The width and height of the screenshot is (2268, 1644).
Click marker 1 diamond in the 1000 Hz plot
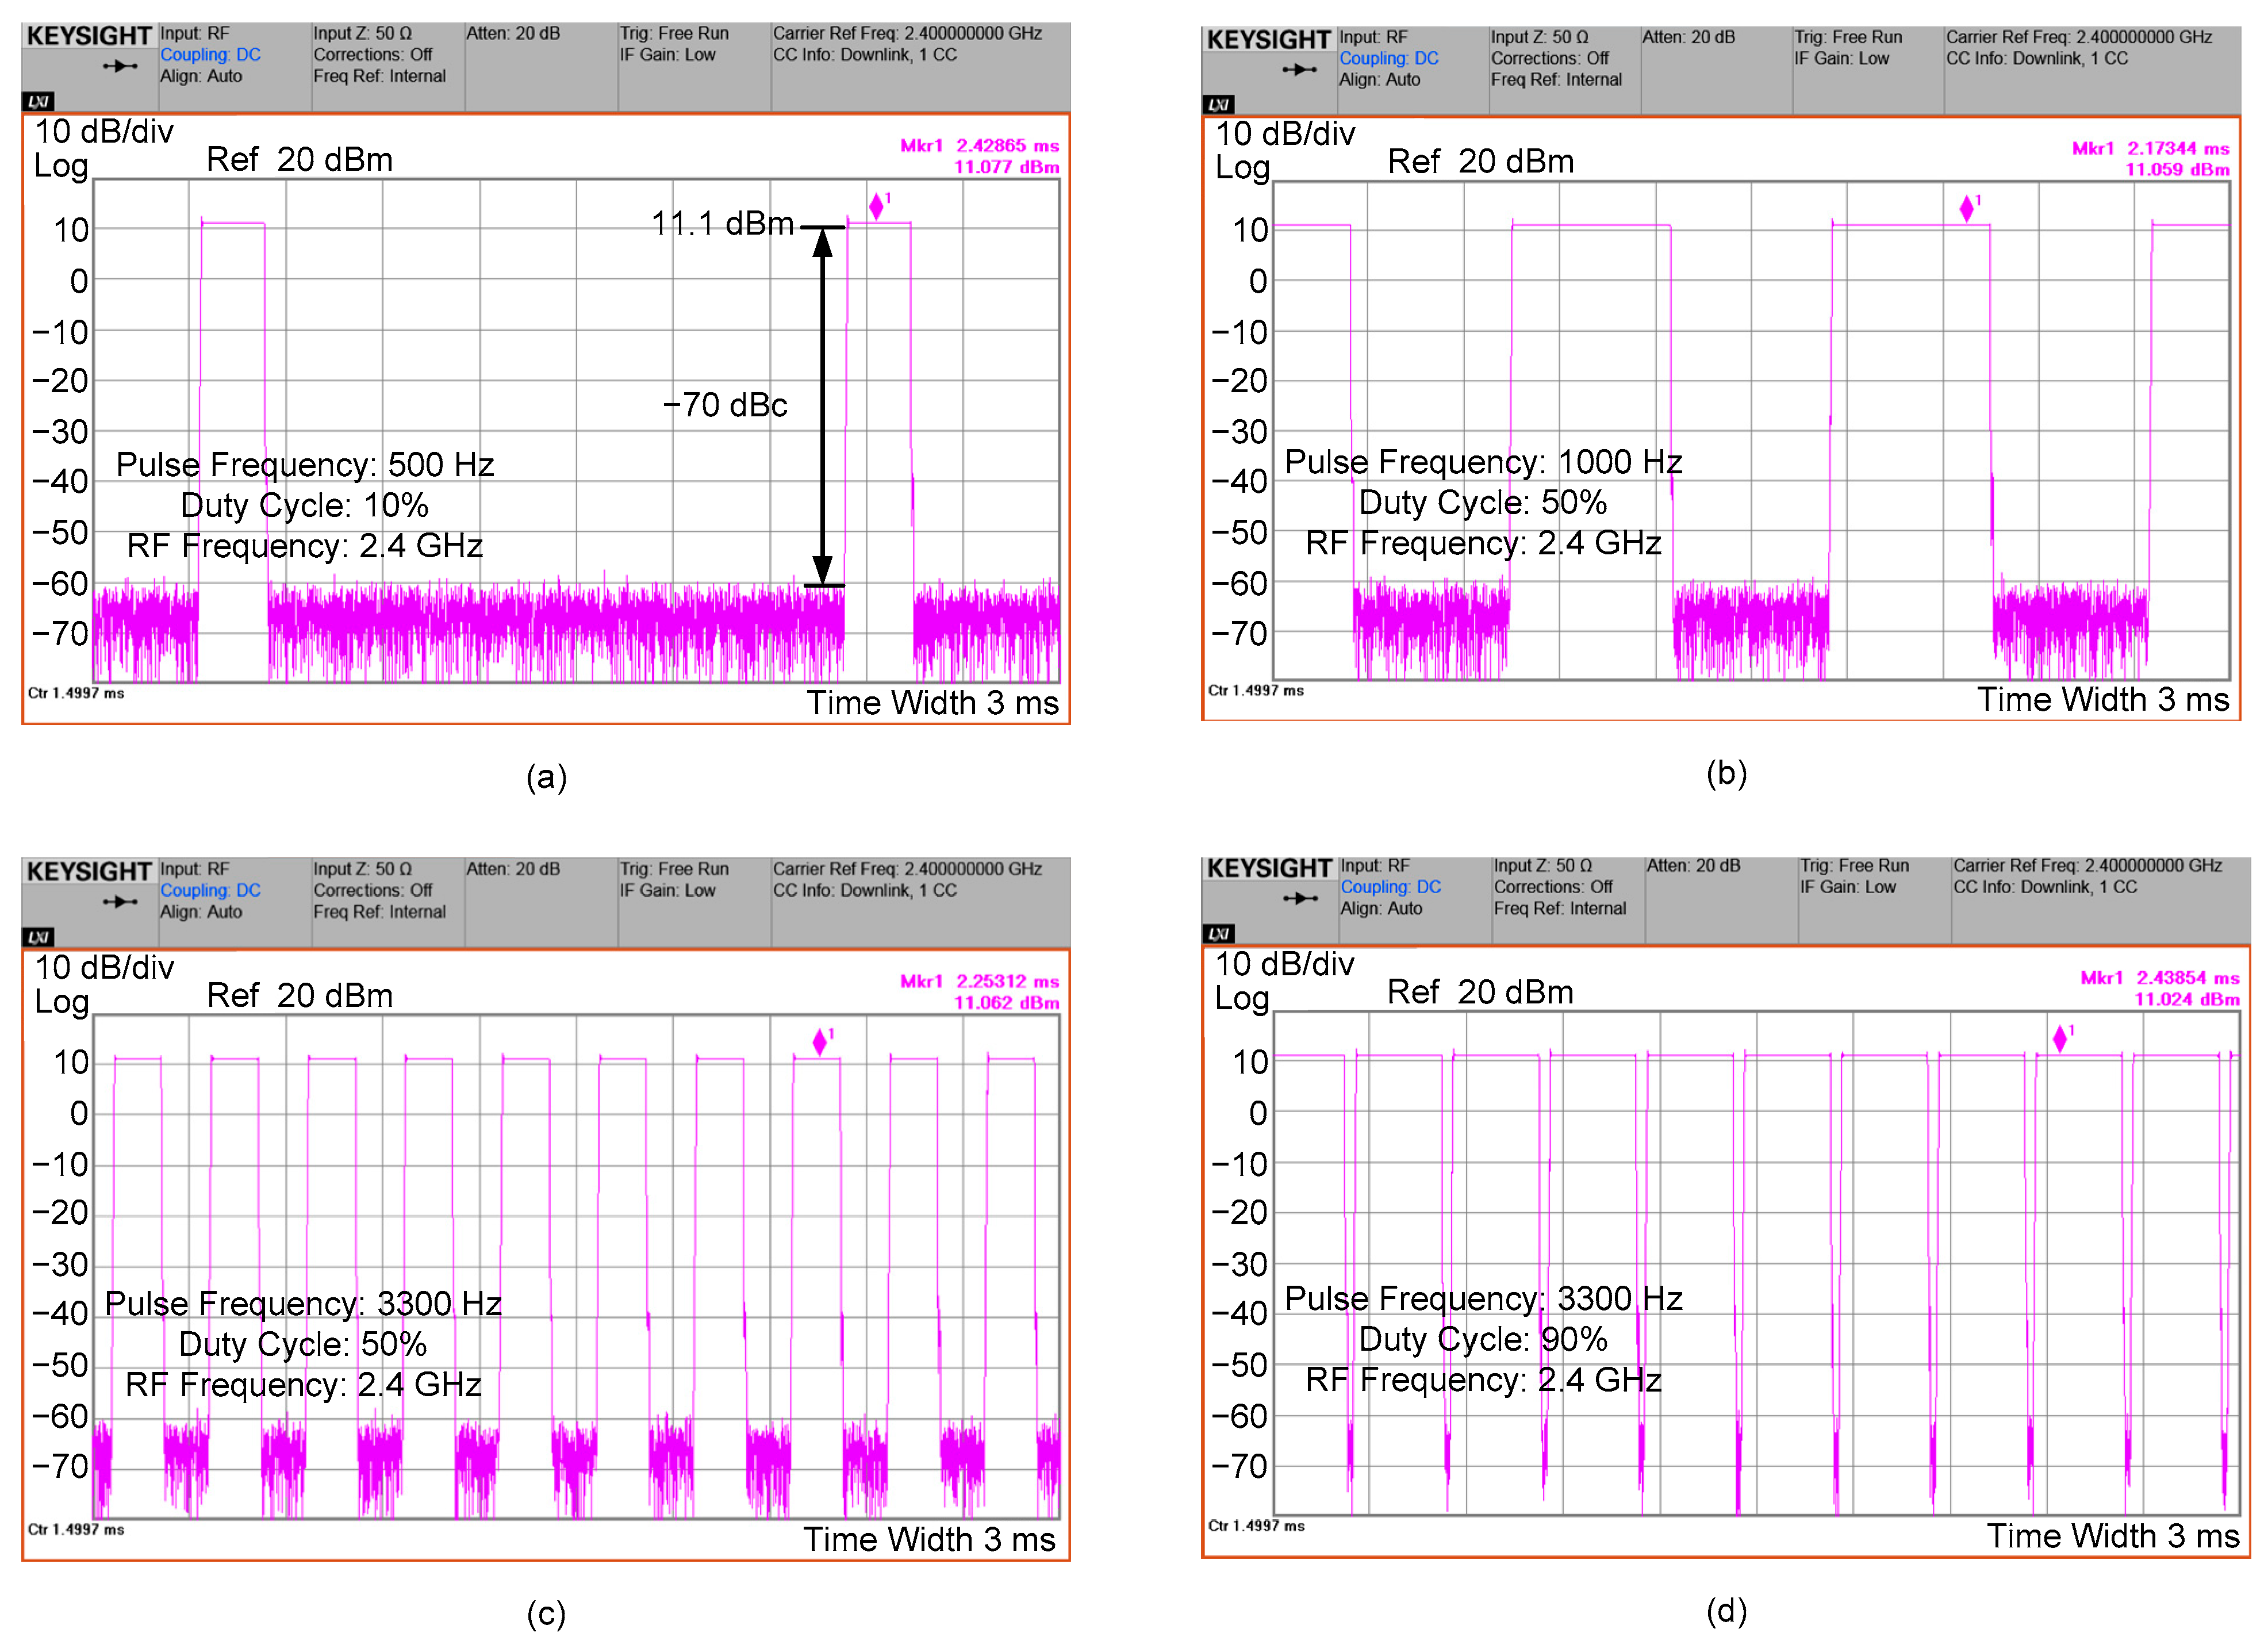click(x=1966, y=209)
